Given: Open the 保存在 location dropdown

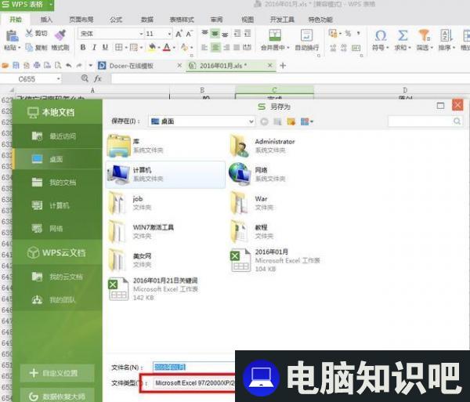Looking at the screenshot, I should tap(251, 121).
